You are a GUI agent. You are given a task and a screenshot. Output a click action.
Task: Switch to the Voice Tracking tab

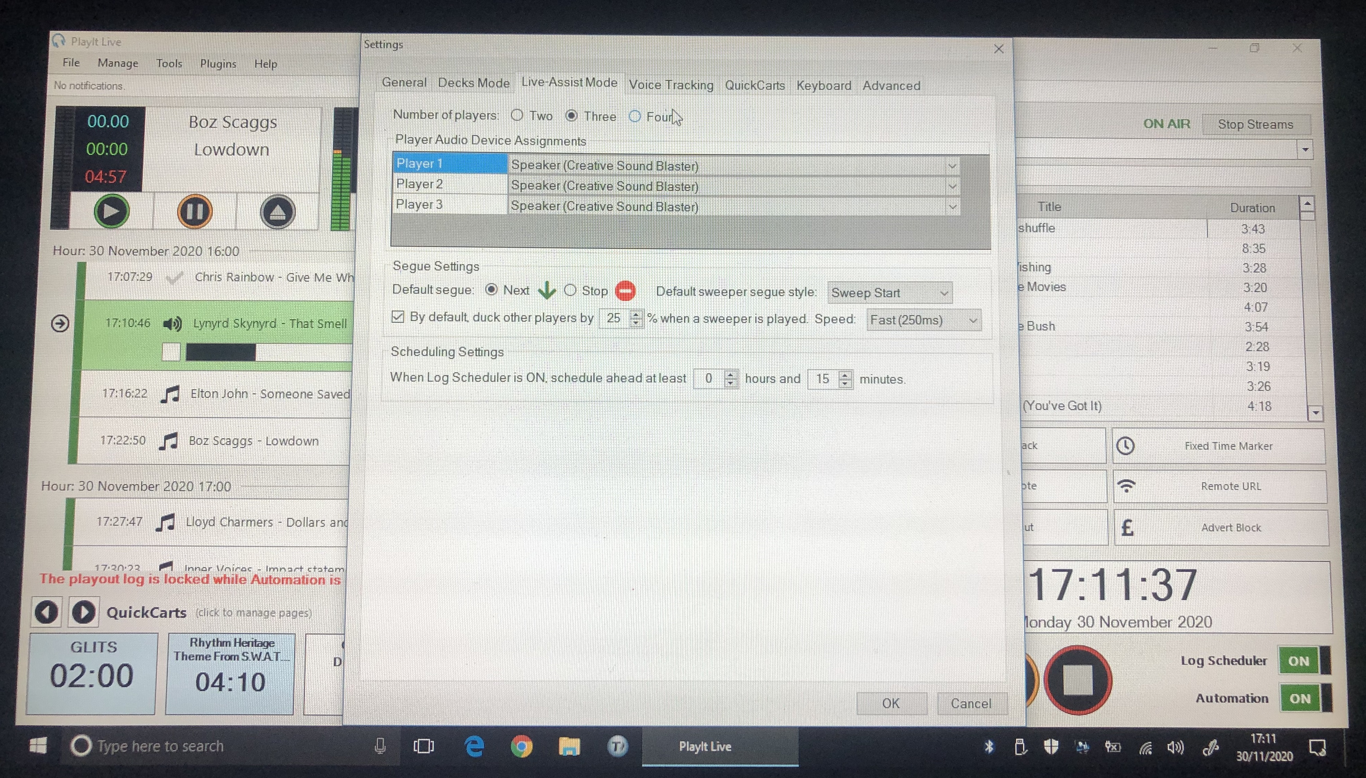point(671,85)
